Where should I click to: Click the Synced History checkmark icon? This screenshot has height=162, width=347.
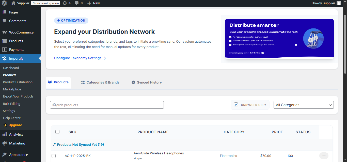(133, 82)
